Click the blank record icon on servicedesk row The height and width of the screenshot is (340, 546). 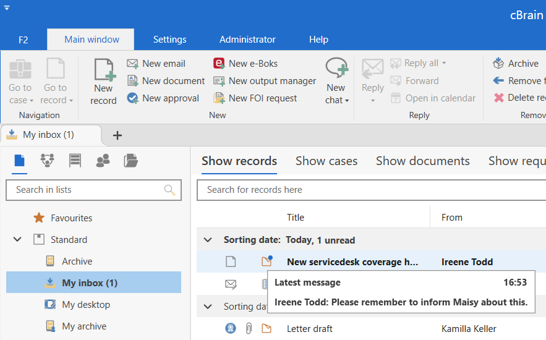231,261
